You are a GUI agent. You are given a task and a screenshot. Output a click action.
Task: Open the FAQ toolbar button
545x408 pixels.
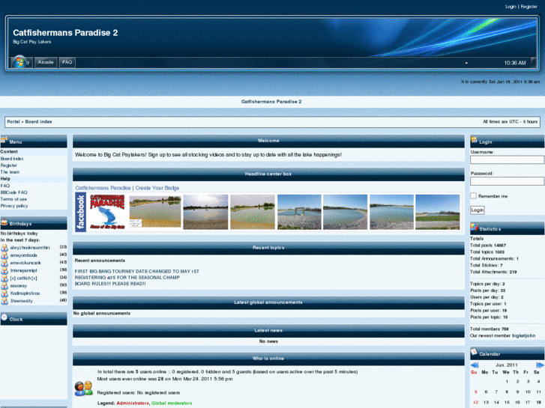coord(67,62)
